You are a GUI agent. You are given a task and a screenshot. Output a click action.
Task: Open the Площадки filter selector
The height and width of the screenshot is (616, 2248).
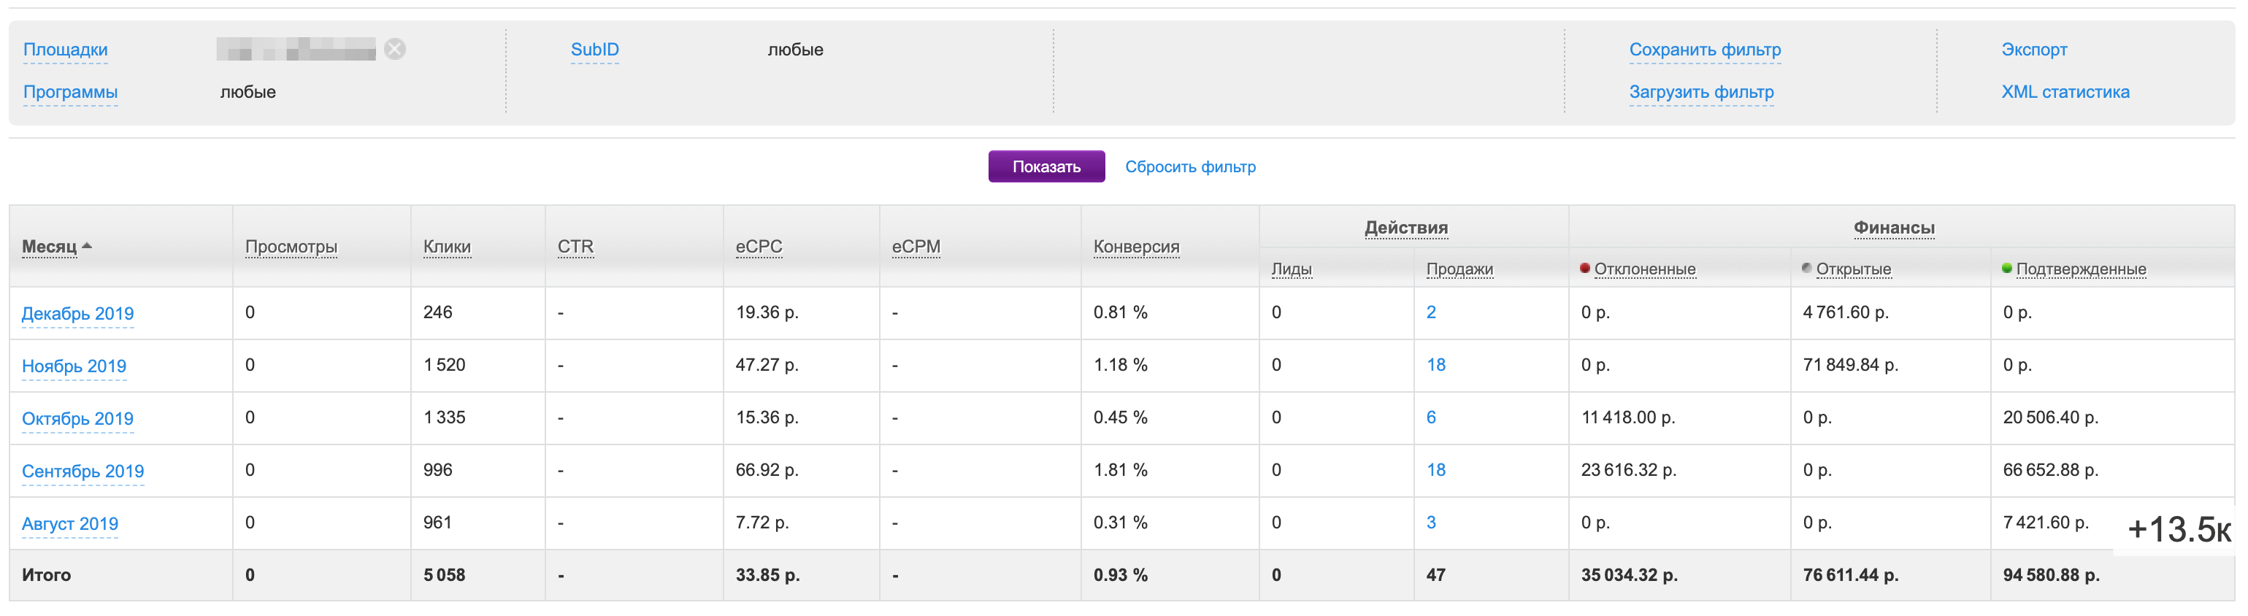(66, 50)
